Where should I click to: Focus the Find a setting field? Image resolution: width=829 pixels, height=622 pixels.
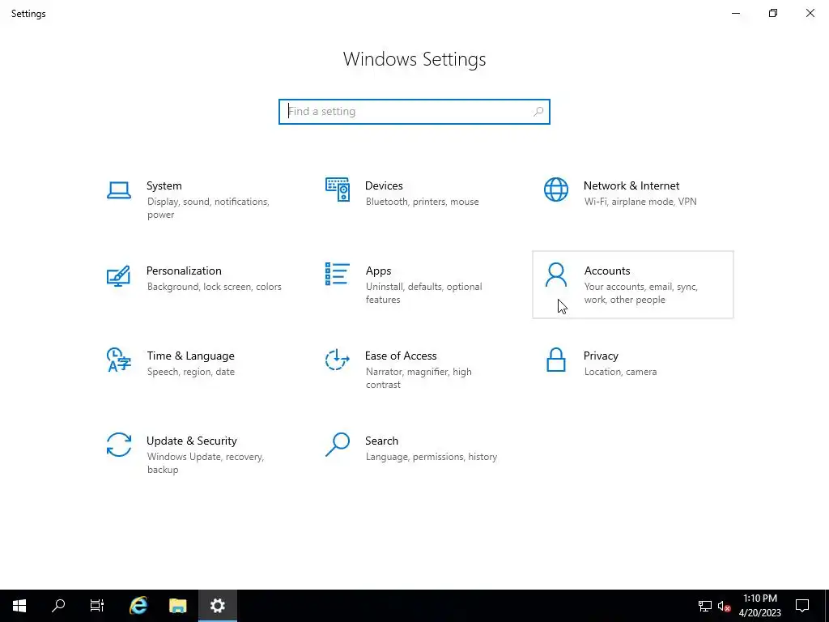(x=414, y=112)
